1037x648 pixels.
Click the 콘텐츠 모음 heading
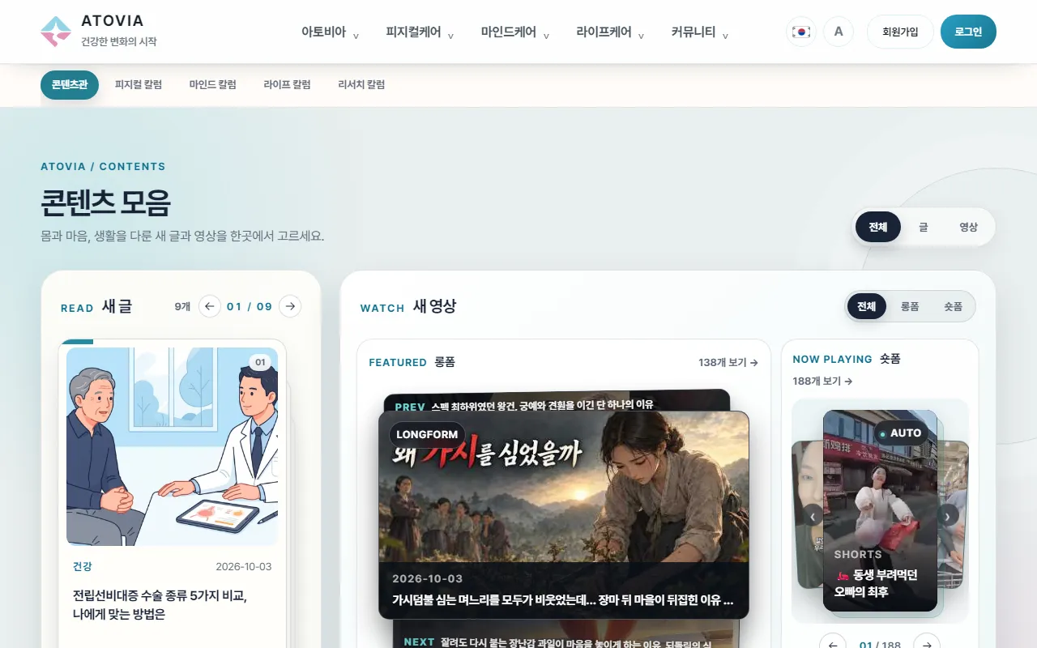point(105,202)
